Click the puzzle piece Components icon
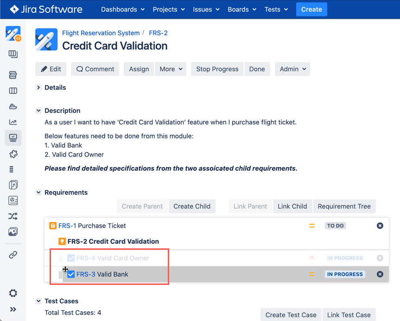 (x=13, y=154)
